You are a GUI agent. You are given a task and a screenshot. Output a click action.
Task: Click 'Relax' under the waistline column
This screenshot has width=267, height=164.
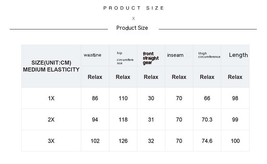[x=95, y=77]
